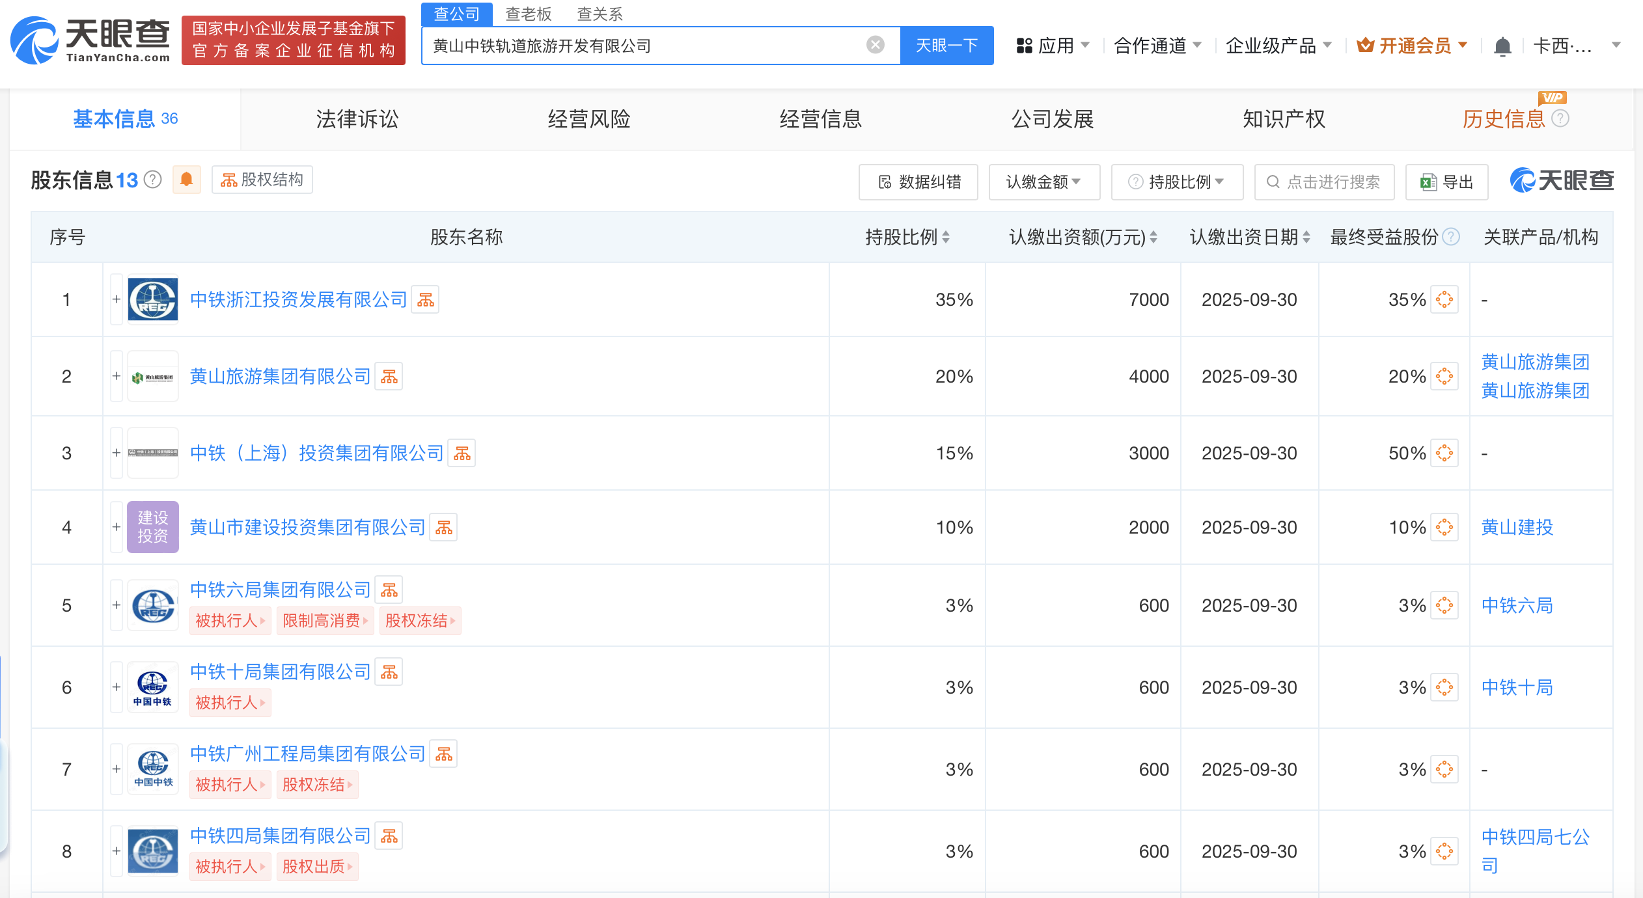
Task: Open the 认缴金额 filter dropdown
Action: pos(1043,182)
